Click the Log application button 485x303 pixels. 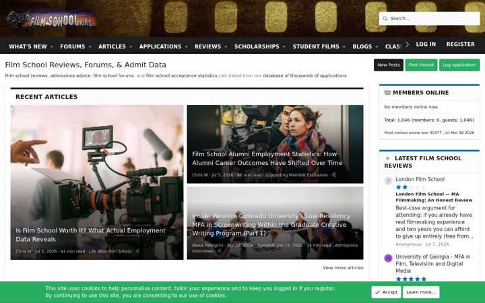tap(459, 65)
